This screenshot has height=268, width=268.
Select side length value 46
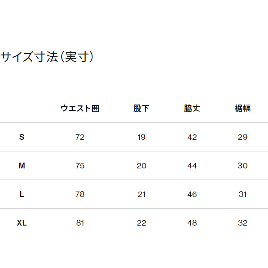tap(192, 194)
